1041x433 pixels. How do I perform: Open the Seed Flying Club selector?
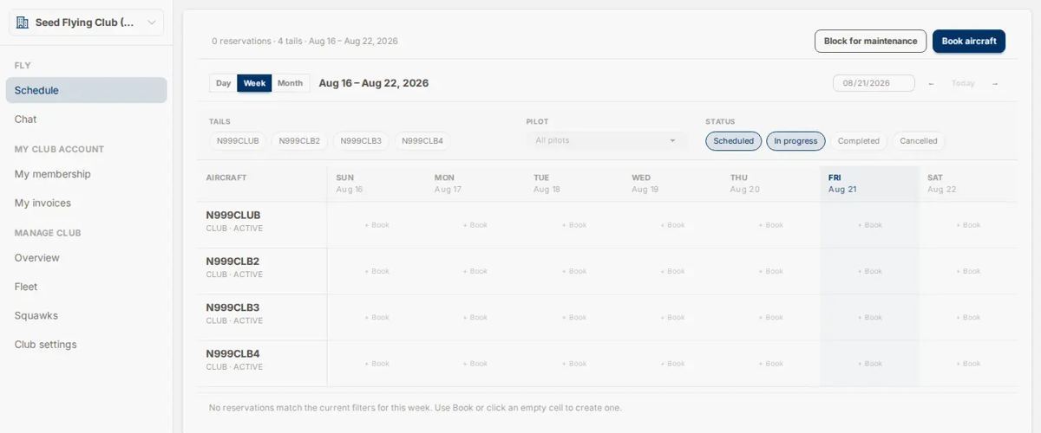(86, 23)
